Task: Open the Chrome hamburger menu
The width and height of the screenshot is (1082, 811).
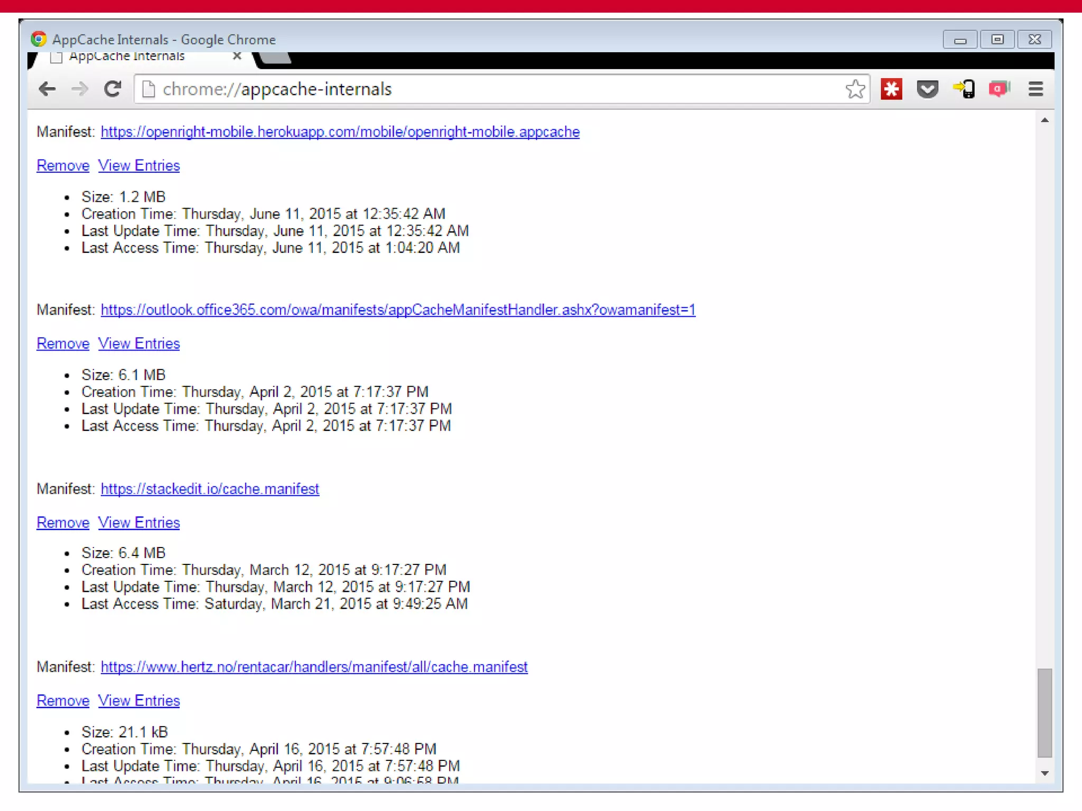Action: 1036,89
